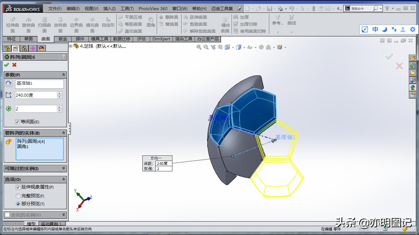Collapse the 参数 parameters section
Screen dimensions: 419x235
click(x=63, y=74)
